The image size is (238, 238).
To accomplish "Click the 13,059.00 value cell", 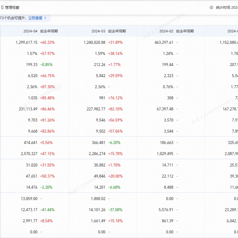I will [29, 199].
